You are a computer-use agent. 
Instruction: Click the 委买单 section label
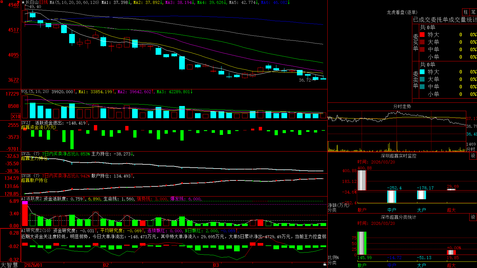[416, 42]
